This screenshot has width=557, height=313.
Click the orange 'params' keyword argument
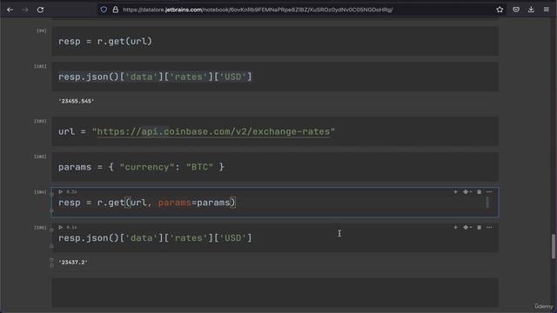coord(175,203)
